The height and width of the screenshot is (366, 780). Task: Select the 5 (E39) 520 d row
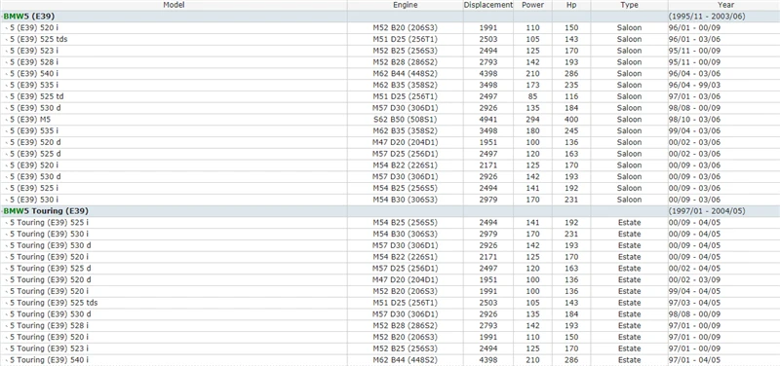[390, 142]
